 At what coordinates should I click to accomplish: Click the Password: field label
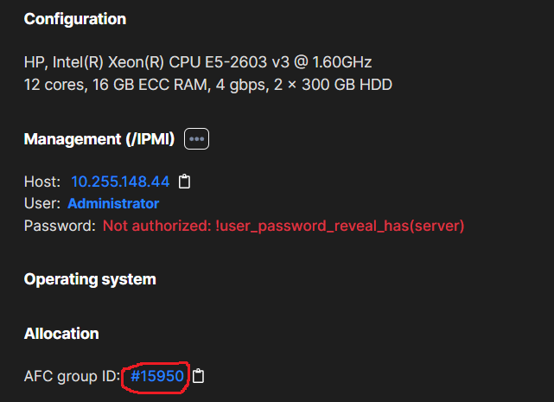(60, 226)
